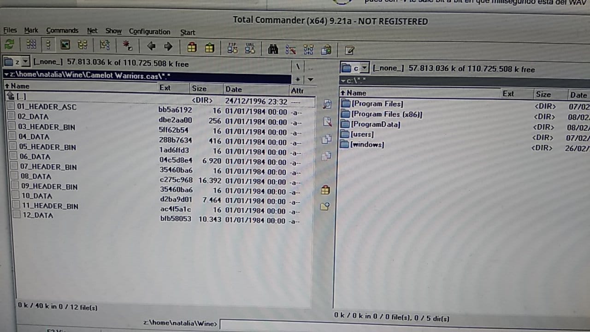Screen dimensions: 590x332
Task: Open the Show menu
Action: pos(113,31)
